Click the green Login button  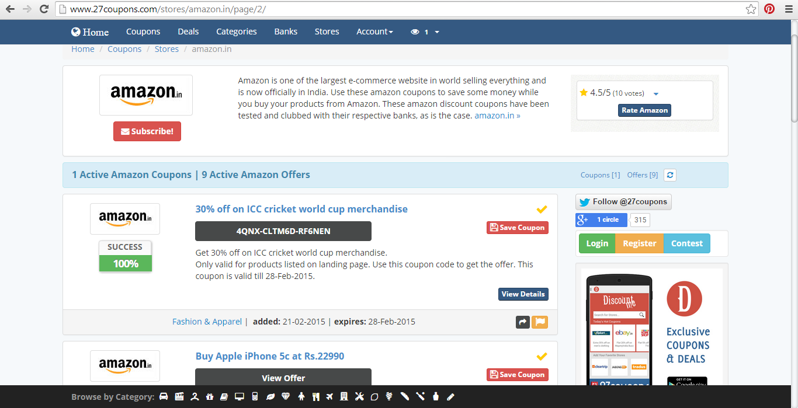[597, 243]
